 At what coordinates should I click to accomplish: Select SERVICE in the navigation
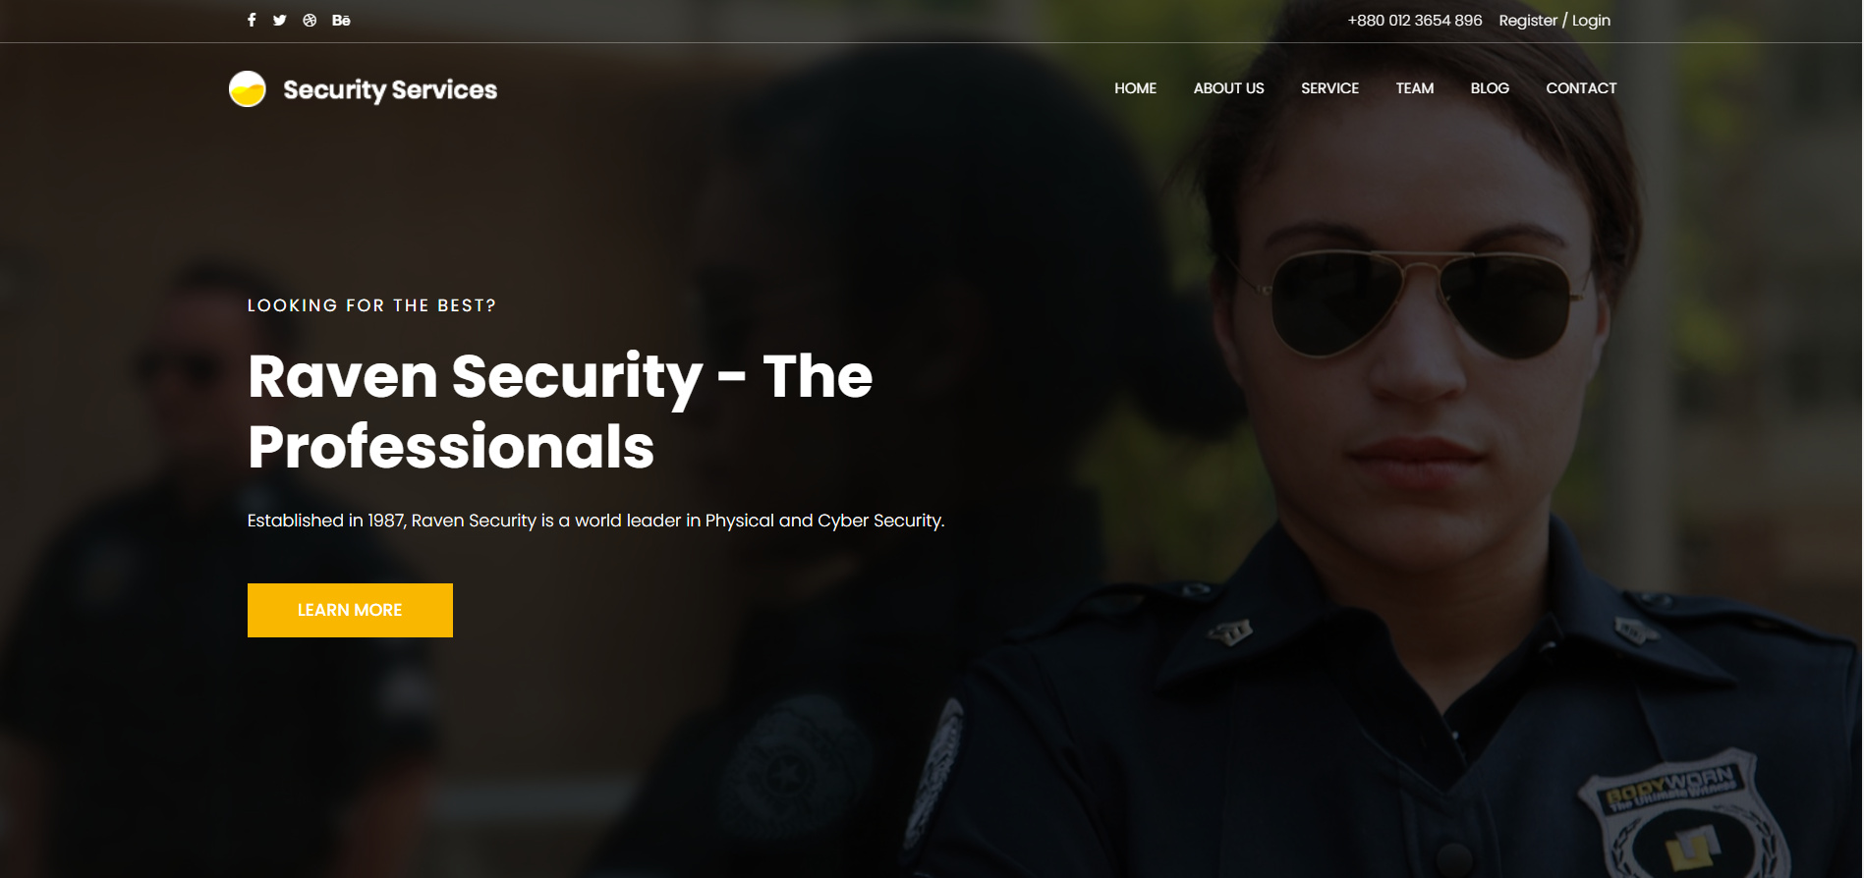point(1329,88)
